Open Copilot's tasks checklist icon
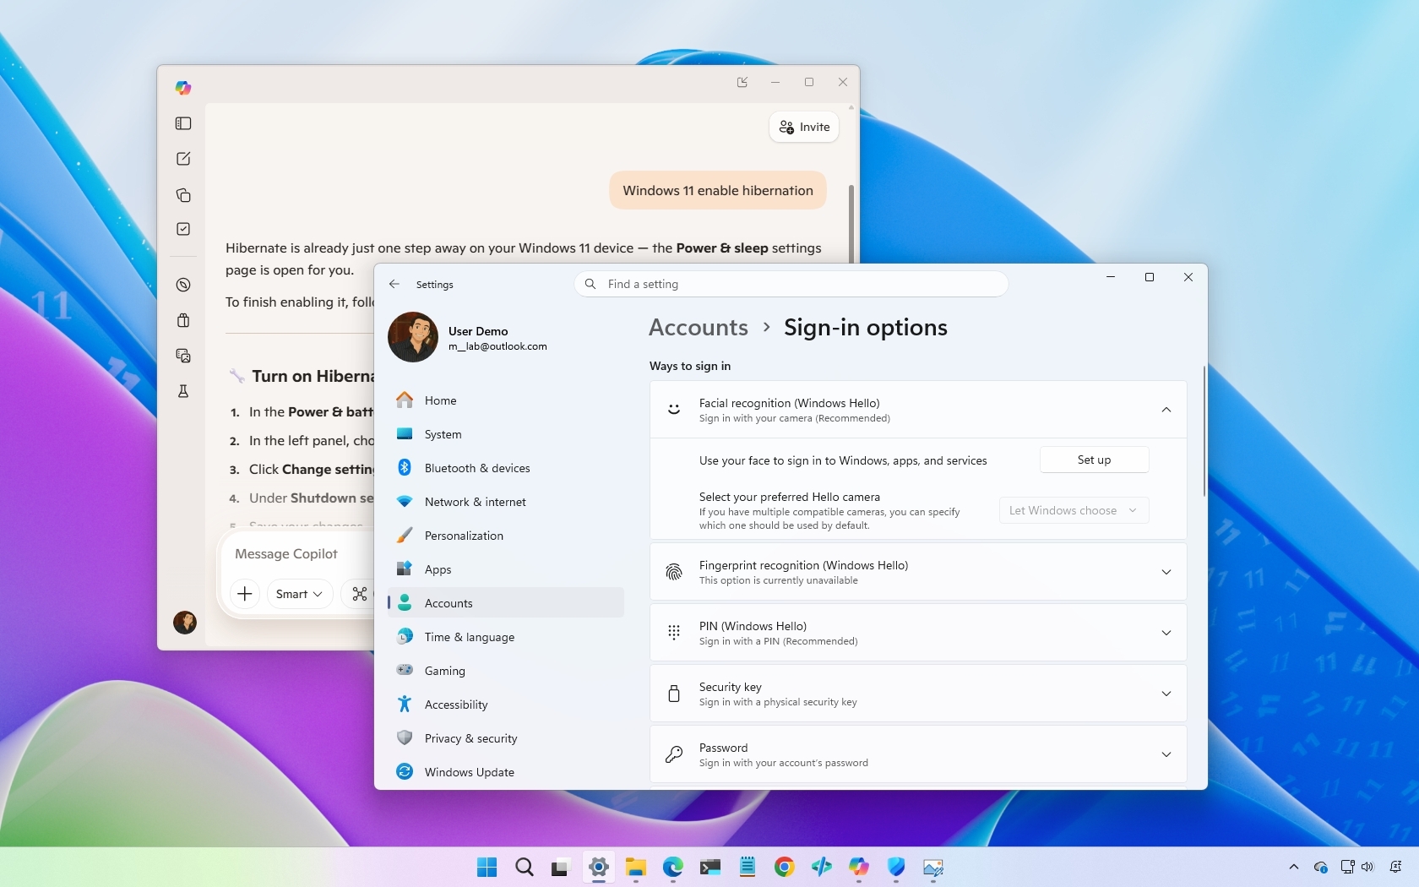Screen dimensions: 1419x887 (182, 229)
